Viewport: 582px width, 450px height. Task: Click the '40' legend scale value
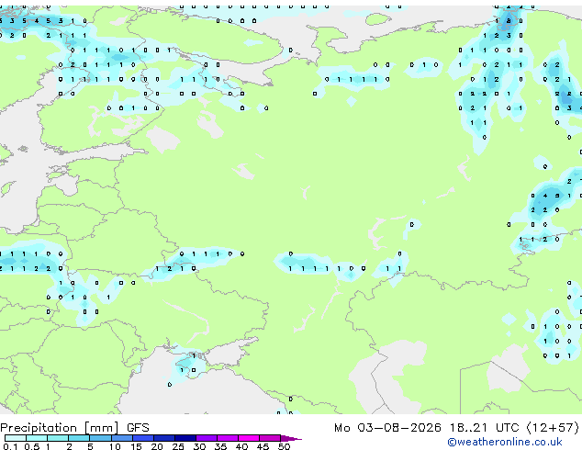pyautogui.click(x=242, y=446)
